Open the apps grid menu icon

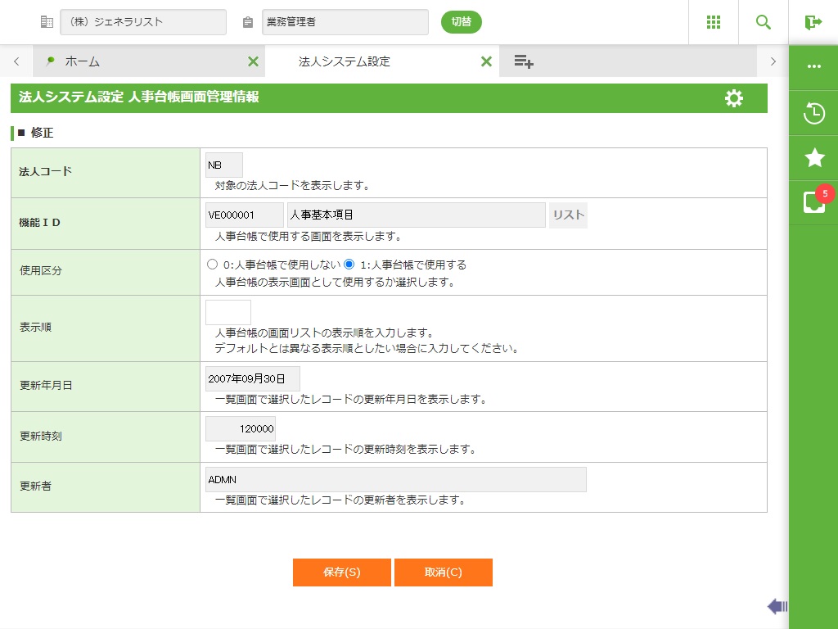(x=713, y=22)
